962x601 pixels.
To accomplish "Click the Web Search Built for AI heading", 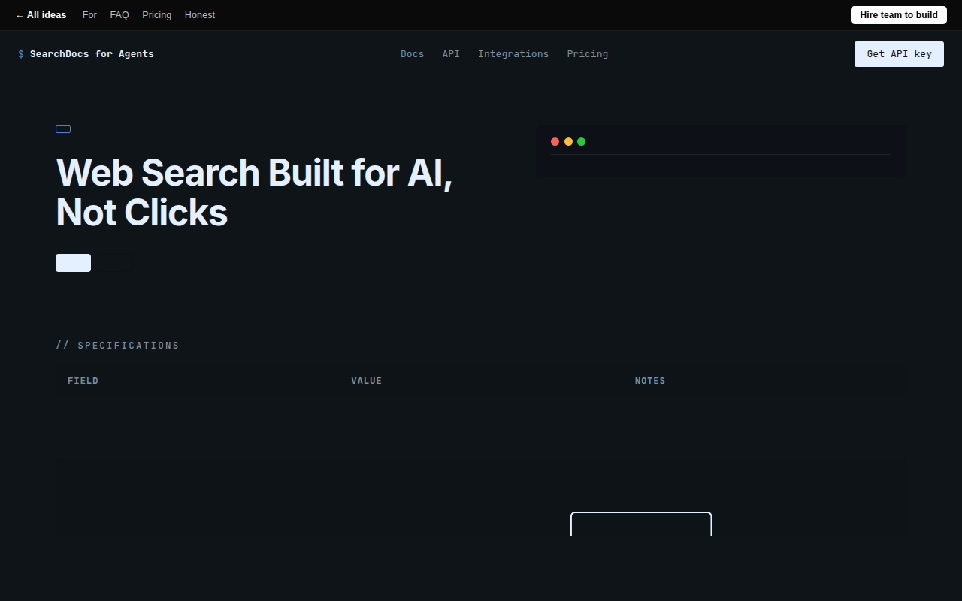I will (254, 192).
